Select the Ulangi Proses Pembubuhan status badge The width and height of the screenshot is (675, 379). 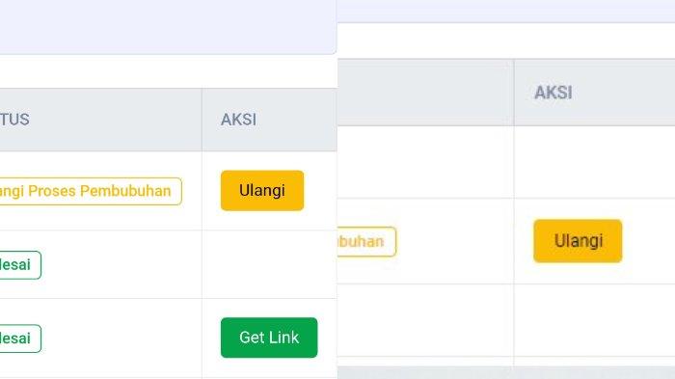tap(91, 191)
